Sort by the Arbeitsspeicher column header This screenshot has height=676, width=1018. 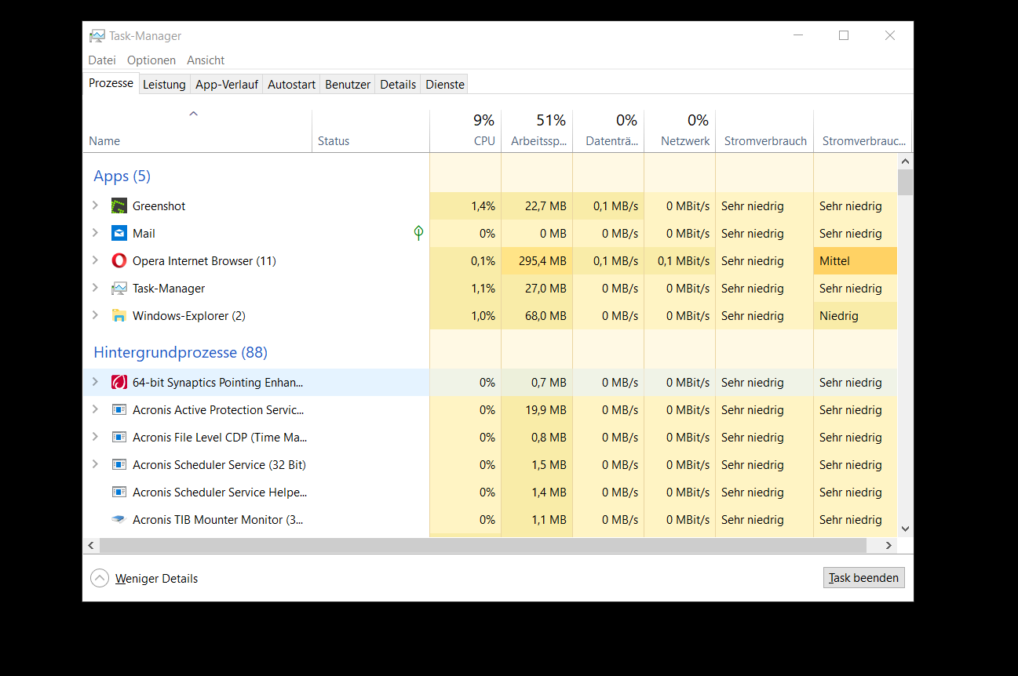(537, 131)
